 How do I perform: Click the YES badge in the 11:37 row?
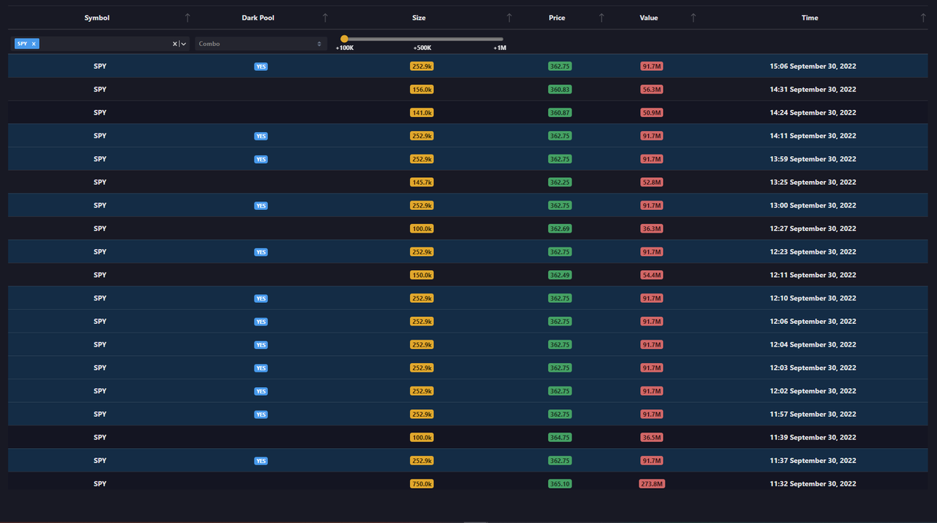(261, 461)
